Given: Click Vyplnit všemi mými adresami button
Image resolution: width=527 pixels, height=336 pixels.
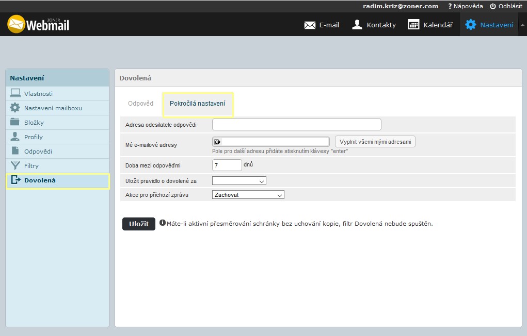Looking at the screenshot, I should pos(375,142).
